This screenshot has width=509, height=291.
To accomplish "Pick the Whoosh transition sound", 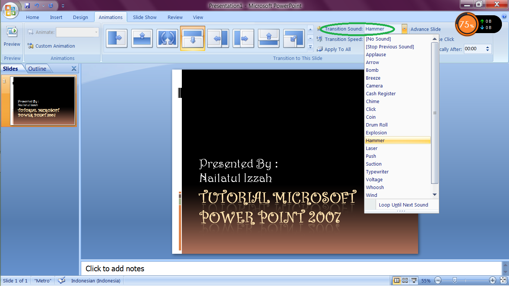I will [397, 187].
